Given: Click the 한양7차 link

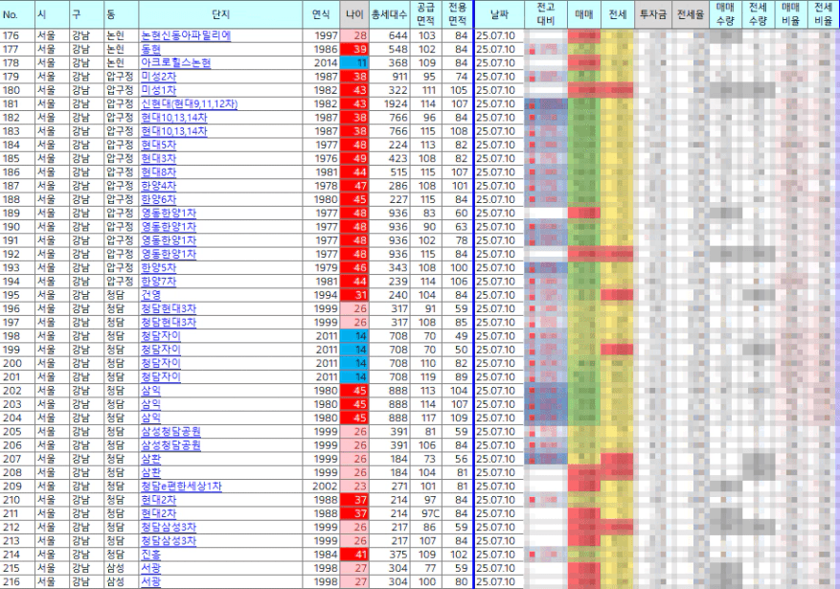Looking at the screenshot, I should (159, 282).
